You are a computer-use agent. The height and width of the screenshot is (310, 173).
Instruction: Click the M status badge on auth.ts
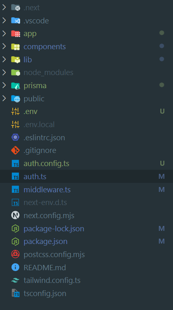click(x=162, y=176)
